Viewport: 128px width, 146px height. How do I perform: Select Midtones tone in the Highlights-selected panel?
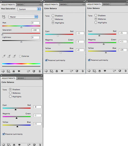53,19
